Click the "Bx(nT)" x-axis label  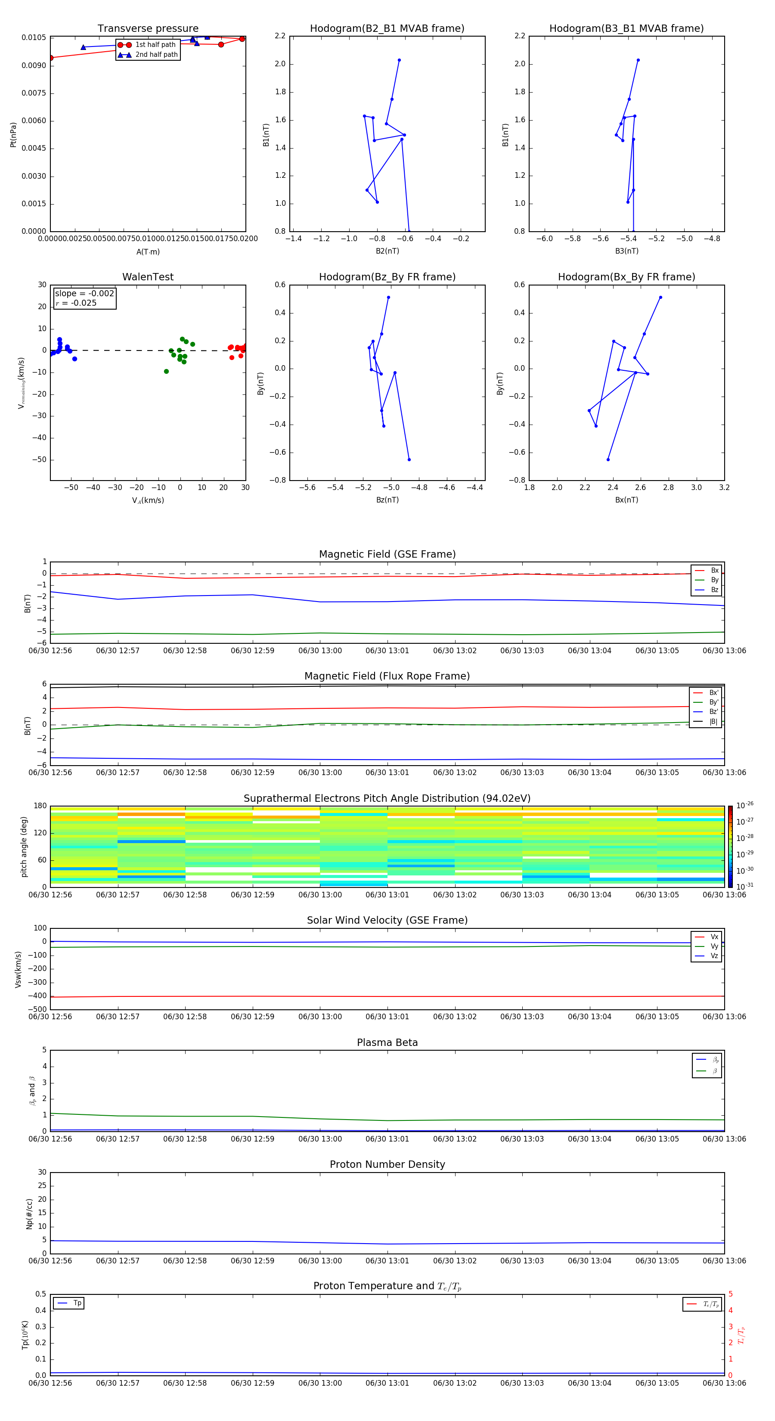626,500
